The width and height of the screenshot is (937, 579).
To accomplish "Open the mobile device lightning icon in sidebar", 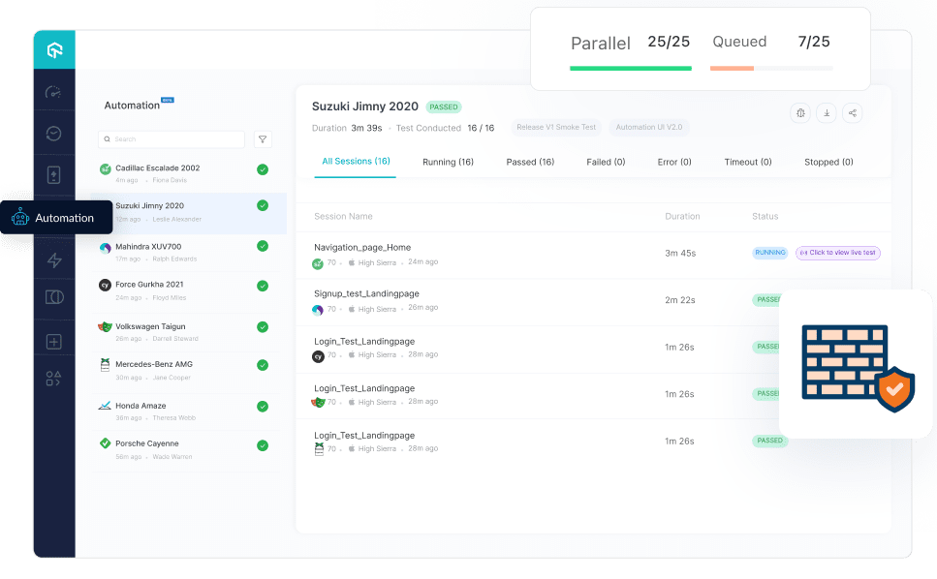I will [x=54, y=175].
